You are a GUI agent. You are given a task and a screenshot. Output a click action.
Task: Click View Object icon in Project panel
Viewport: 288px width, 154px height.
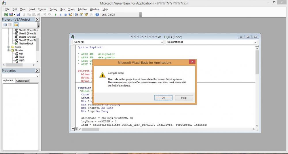[10, 25]
